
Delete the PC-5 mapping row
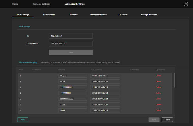coord(159,81)
